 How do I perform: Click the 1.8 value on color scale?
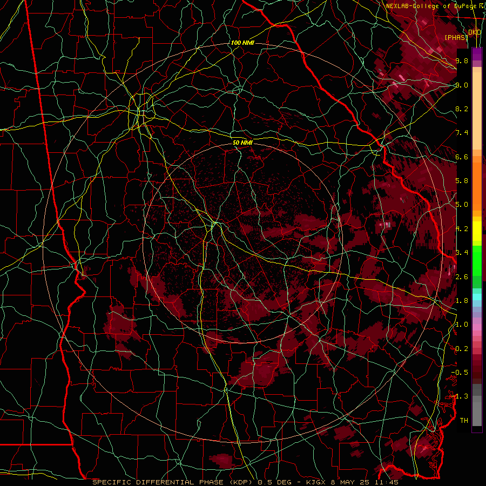click(462, 301)
